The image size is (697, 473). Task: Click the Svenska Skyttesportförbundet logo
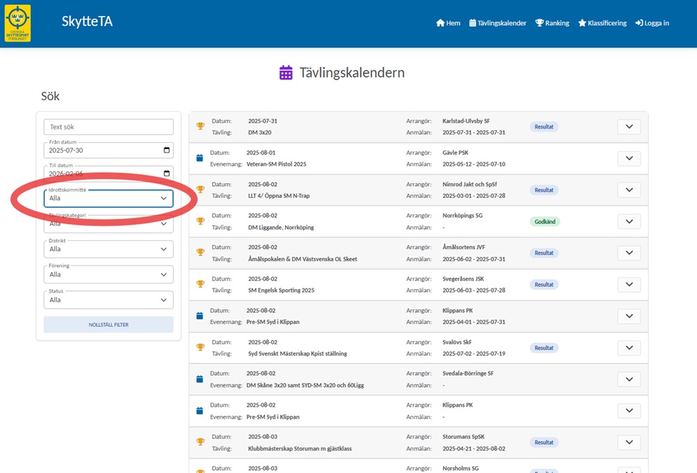[x=18, y=23]
